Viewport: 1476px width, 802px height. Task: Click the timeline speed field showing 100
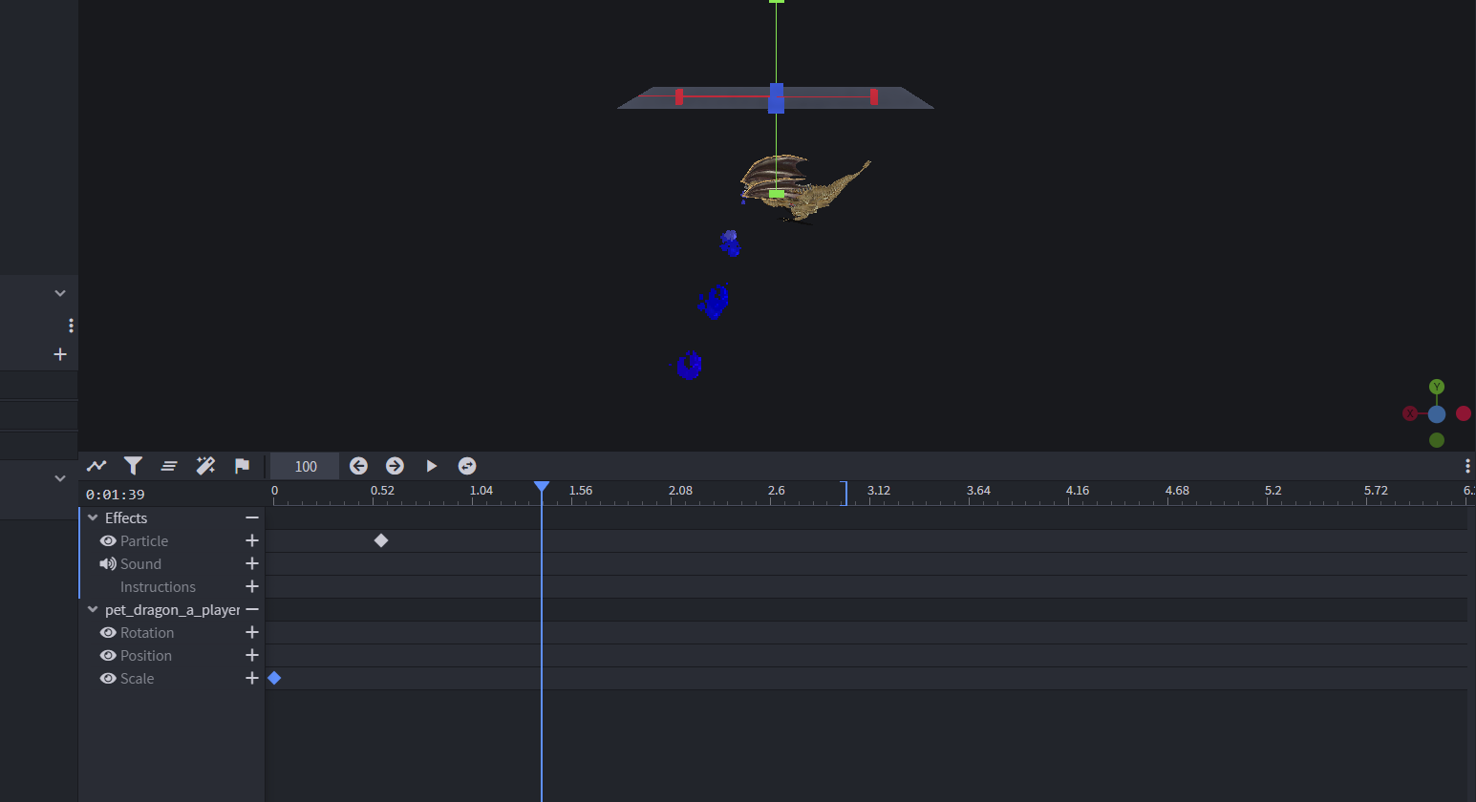click(x=305, y=466)
